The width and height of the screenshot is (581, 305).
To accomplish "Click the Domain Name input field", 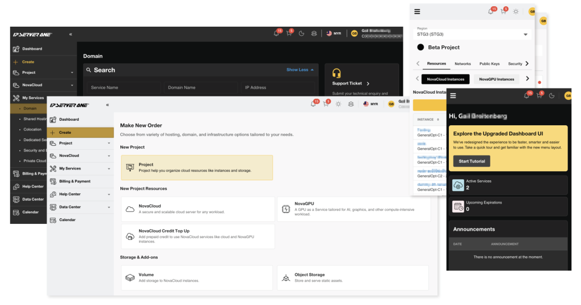I will click(201, 88).
